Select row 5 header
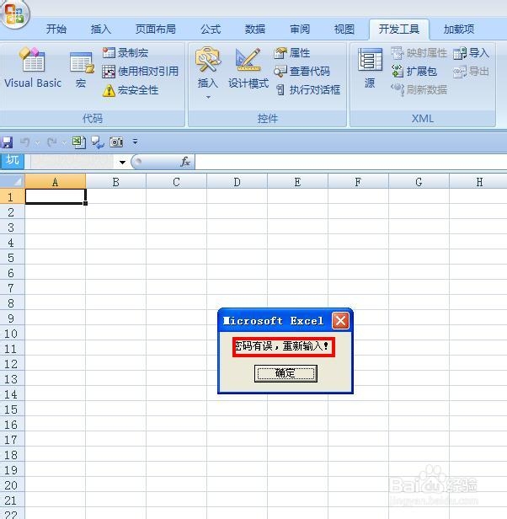Screen dimensions: 507x519 coord(12,258)
